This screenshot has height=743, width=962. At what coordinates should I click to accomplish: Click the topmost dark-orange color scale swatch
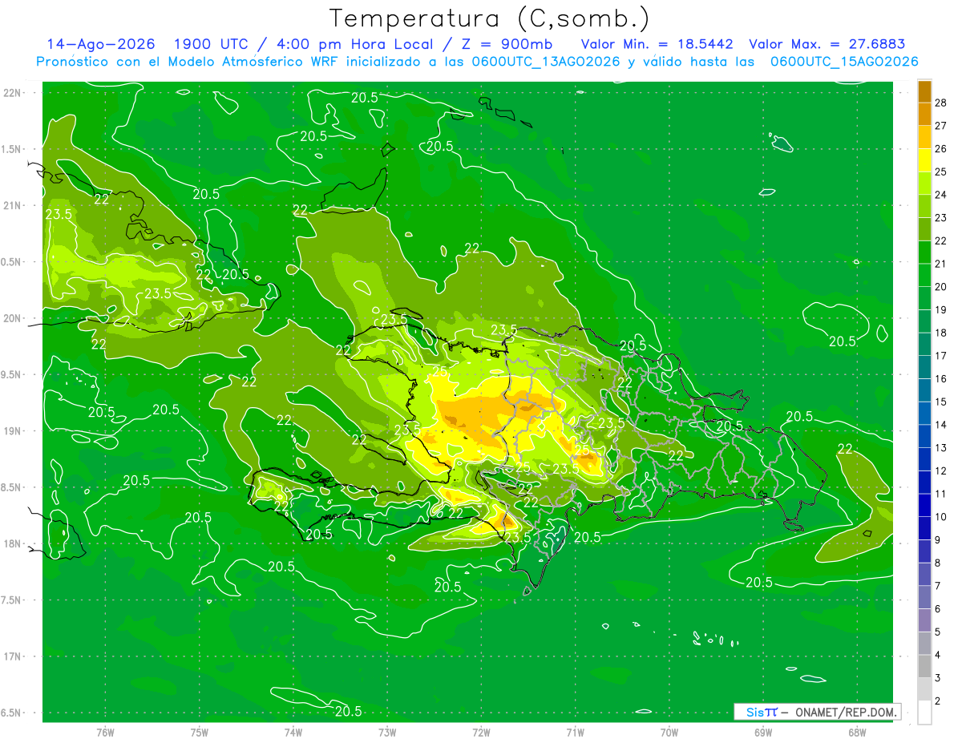click(x=925, y=92)
